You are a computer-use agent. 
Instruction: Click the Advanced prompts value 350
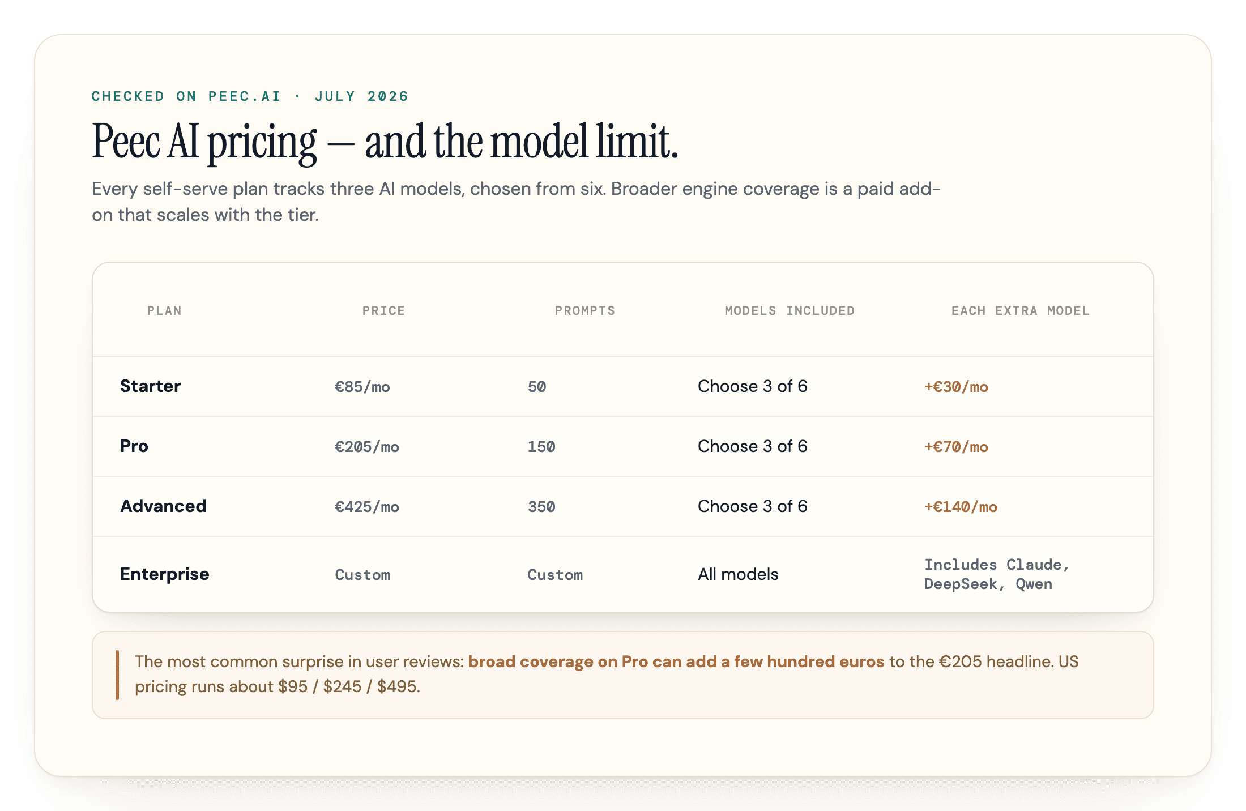click(541, 507)
